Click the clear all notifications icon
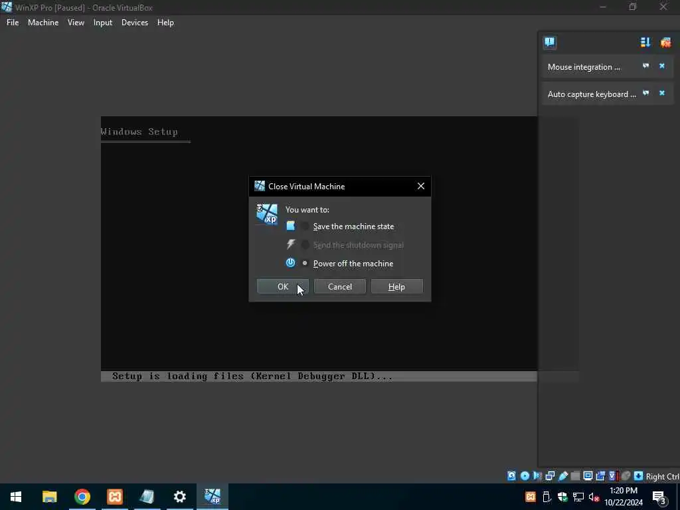680x510 pixels. click(665, 42)
